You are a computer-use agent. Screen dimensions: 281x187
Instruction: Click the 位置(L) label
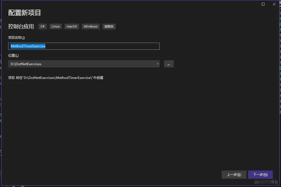coord(13,56)
